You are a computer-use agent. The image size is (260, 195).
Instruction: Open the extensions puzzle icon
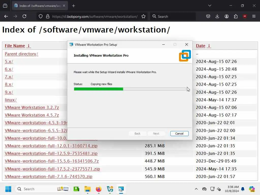pyautogui.click(x=236, y=17)
